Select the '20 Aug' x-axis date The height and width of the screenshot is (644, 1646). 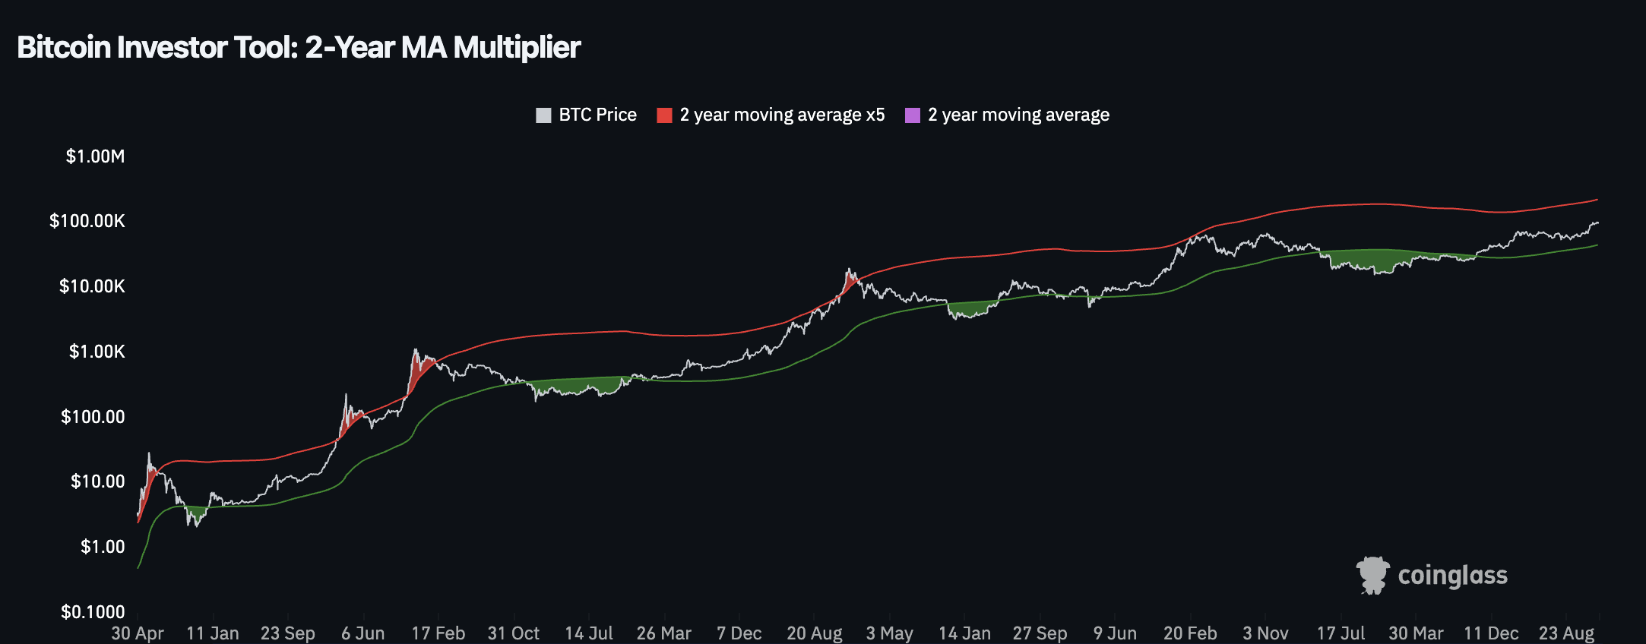(x=814, y=633)
